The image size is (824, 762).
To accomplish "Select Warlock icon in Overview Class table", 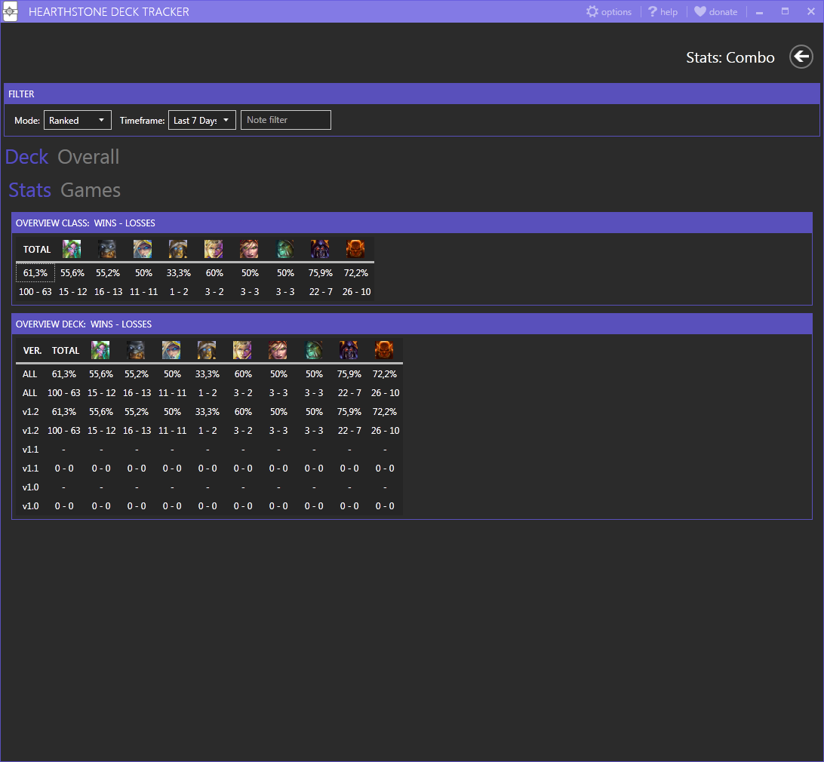I will pos(320,249).
